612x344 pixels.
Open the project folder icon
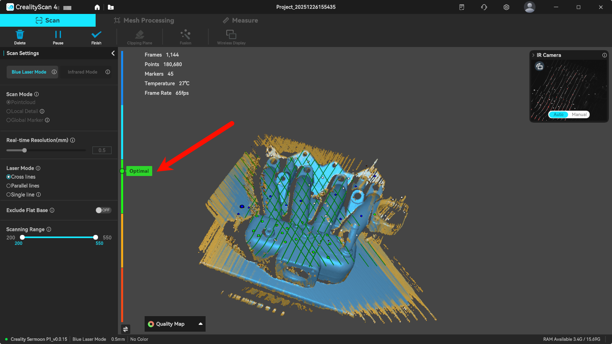(111, 7)
